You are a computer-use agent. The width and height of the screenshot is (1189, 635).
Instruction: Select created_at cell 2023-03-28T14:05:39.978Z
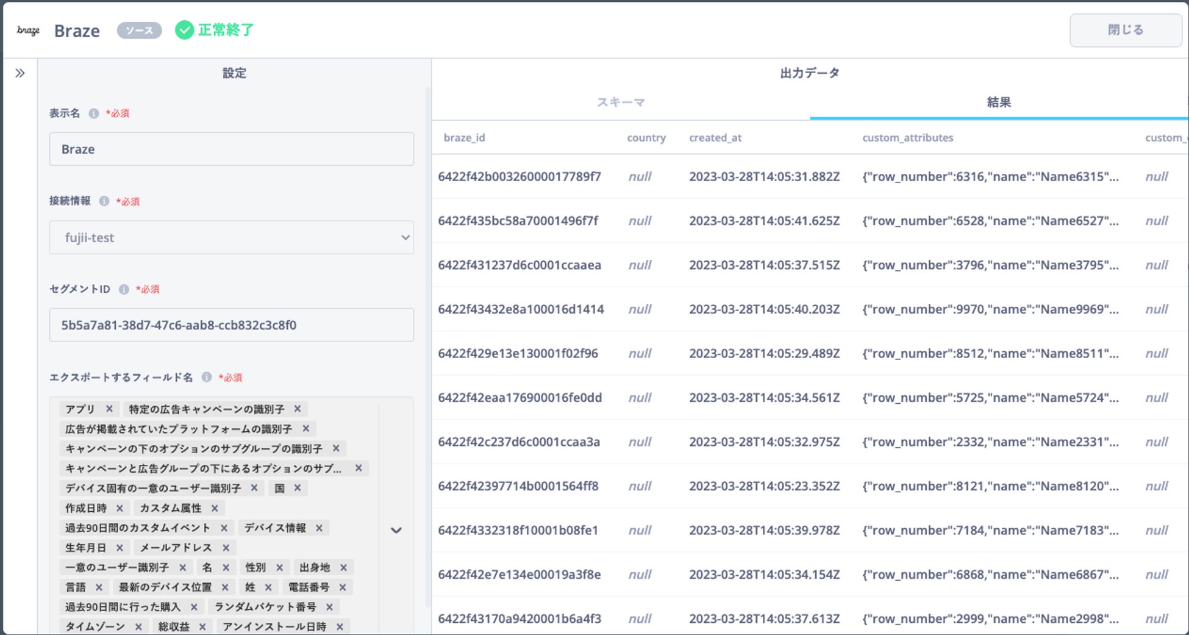(x=765, y=530)
